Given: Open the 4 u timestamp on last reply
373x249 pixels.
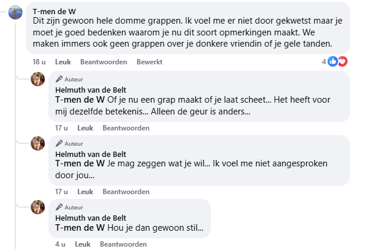Looking at the screenshot, I should (60, 244).
